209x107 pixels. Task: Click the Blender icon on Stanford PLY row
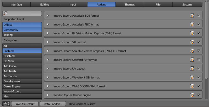pyautogui.click(x=192, y=60)
